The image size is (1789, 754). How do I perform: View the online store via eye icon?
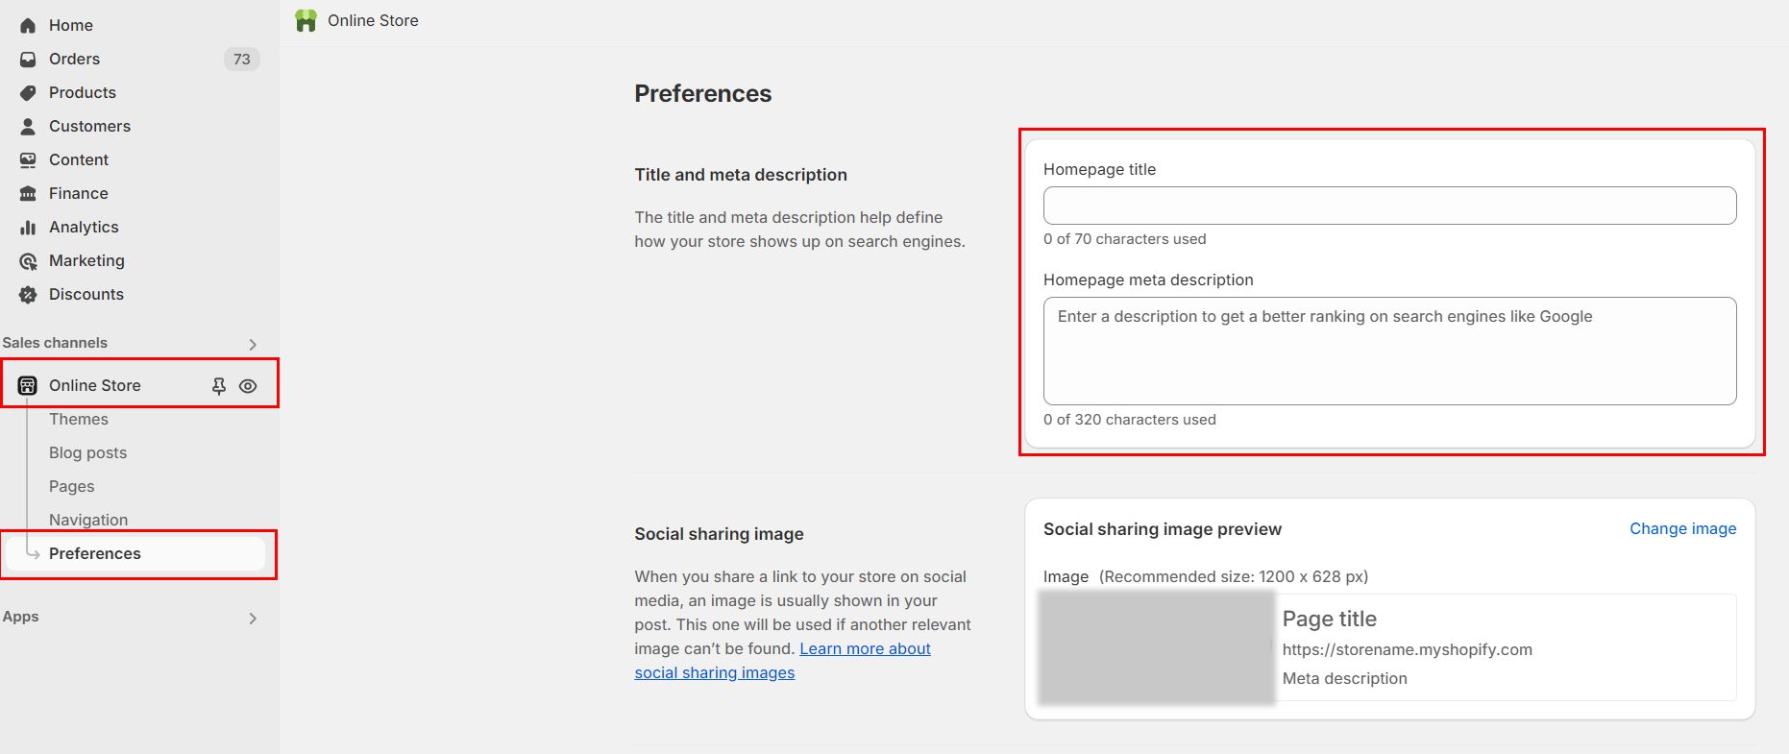pos(248,386)
